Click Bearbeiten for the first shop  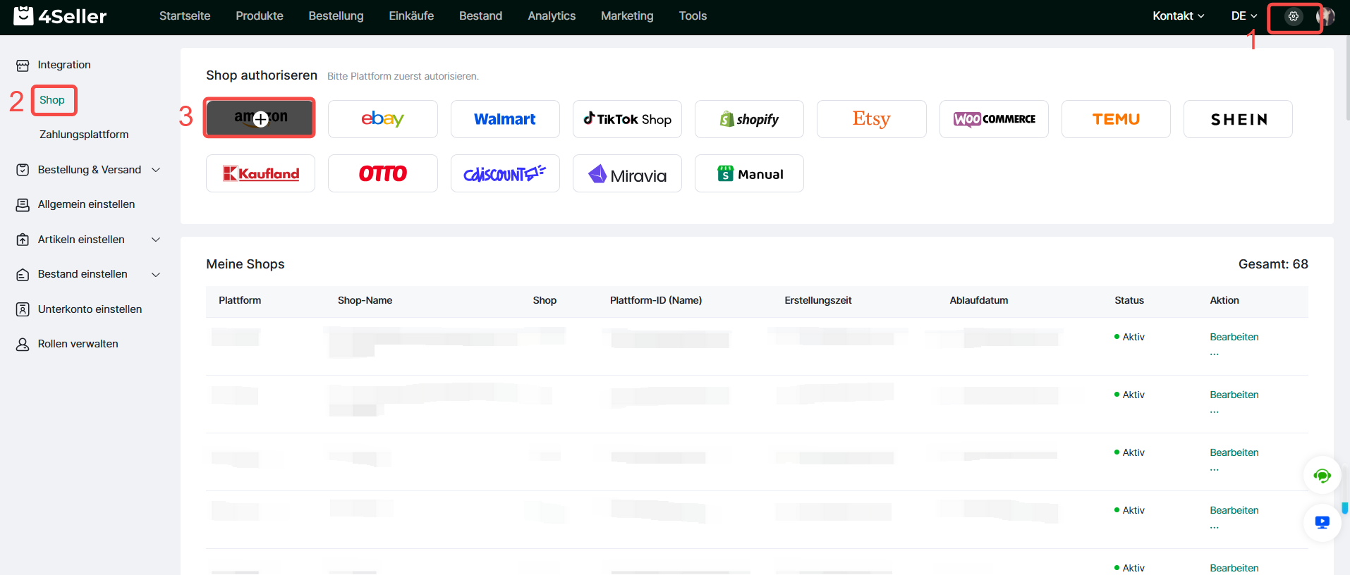[x=1234, y=337]
